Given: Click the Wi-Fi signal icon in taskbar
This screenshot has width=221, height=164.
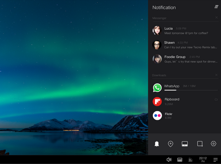Looking at the screenshot, I should (x=190, y=160).
